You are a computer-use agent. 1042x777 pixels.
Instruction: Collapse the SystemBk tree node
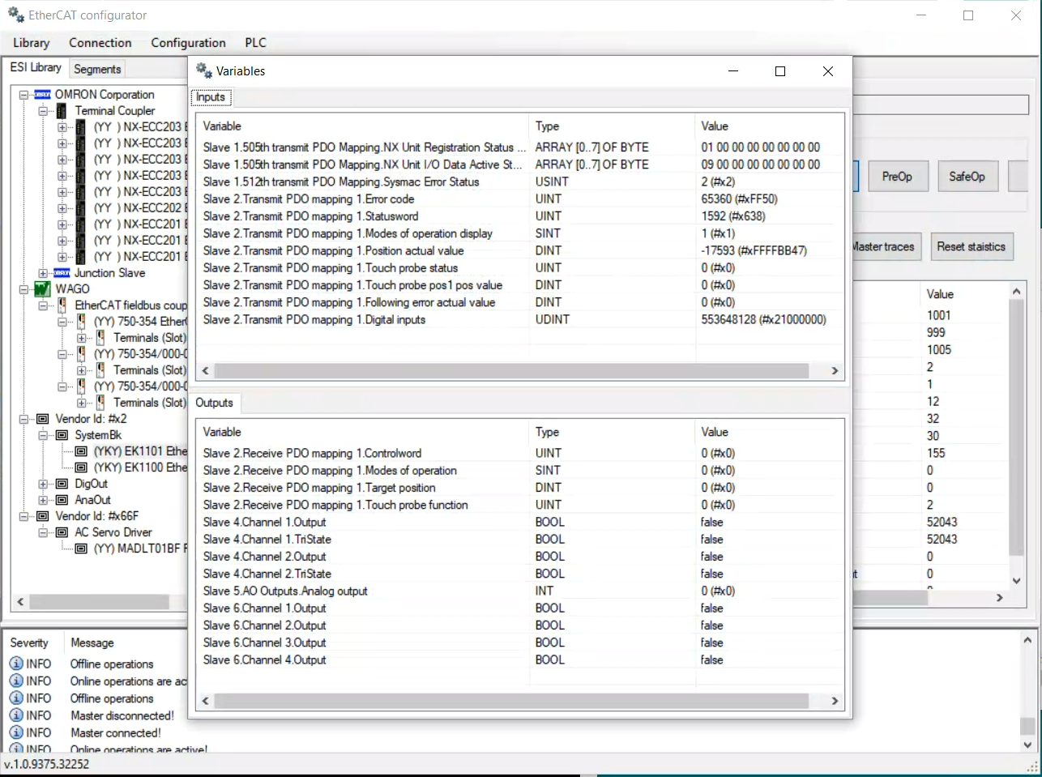coord(43,435)
